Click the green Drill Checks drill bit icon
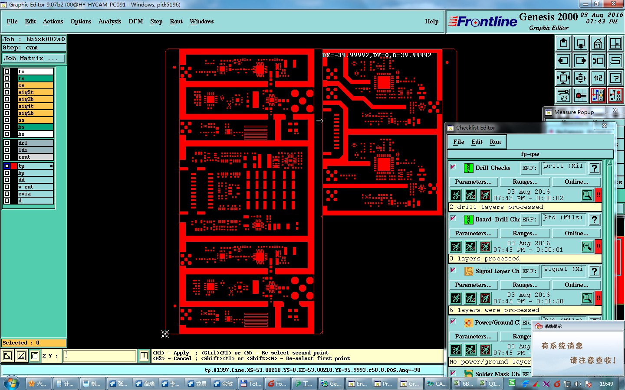Image resolution: width=625 pixels, height=390 pixels. tap(468, 168)
